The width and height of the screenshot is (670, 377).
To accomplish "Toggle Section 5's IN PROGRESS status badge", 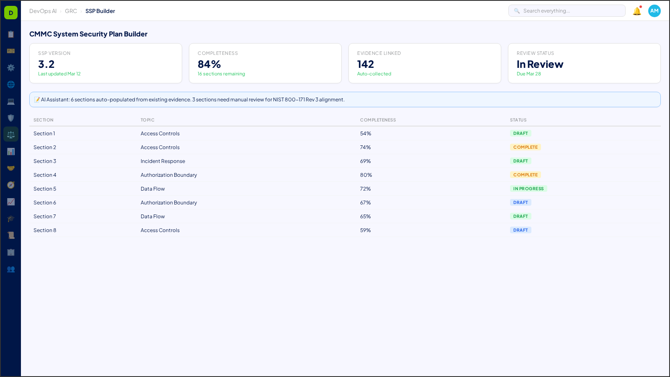I will [529, 188].
